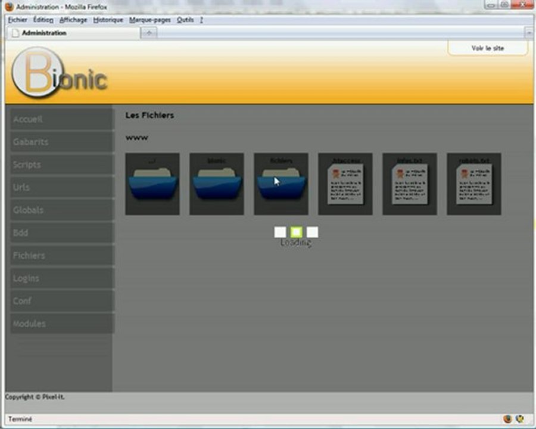This screenshot has width=536, height=429.
Task: Click the 'Voir le site' button
Action: coord(487,48)
